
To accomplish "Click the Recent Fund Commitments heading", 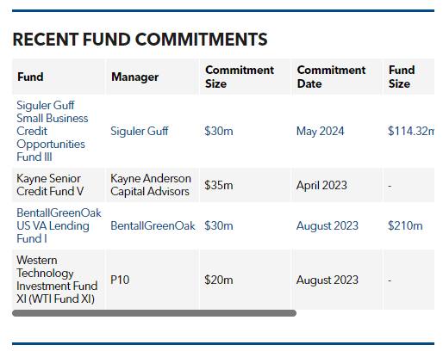I will (140, 40).
